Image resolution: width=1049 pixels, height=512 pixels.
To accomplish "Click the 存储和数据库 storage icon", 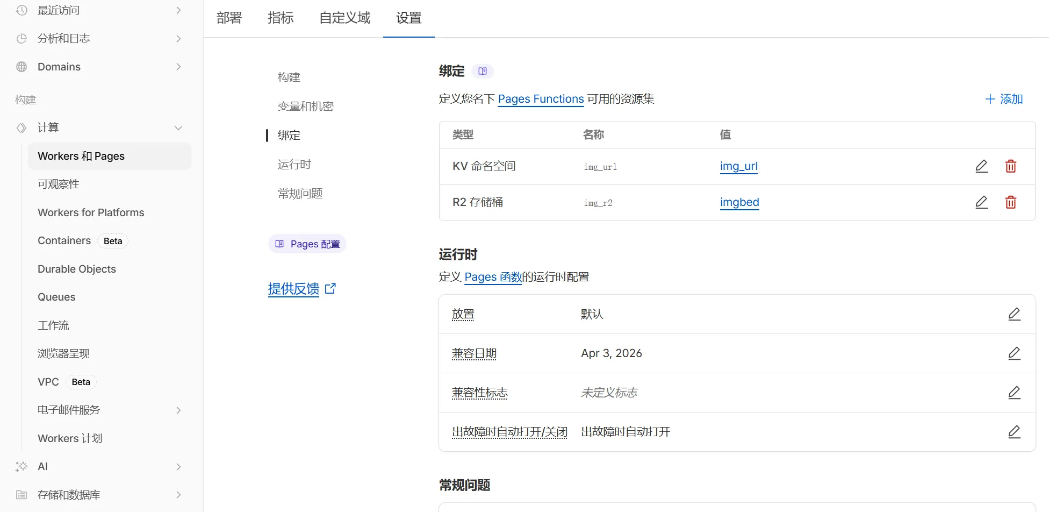I will [21, 495].
